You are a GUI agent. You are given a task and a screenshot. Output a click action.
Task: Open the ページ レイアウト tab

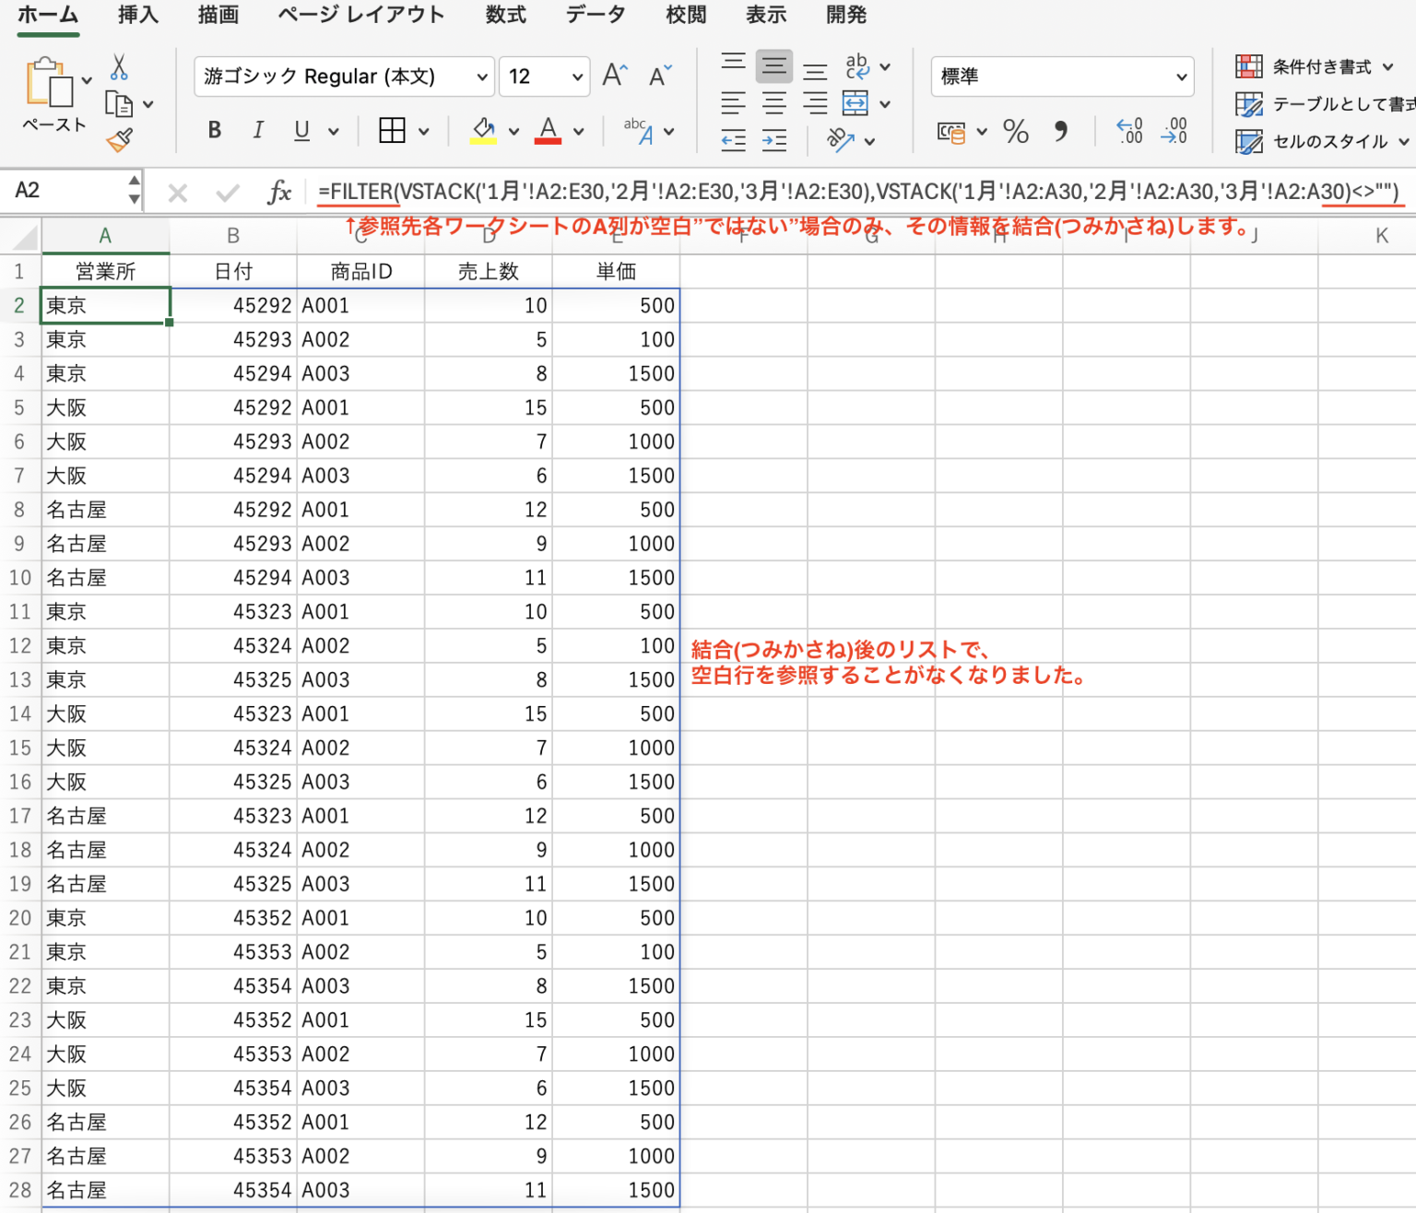tap(361, 15)
